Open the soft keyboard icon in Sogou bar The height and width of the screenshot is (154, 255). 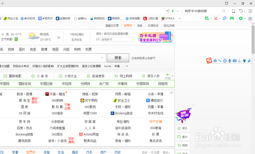[235, 61]
